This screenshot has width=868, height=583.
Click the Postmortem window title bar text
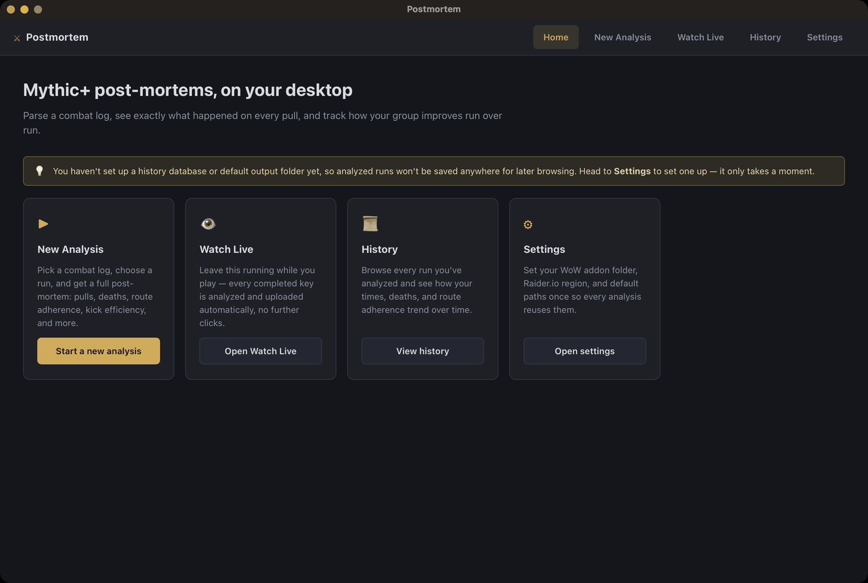[x=433, y=9]
